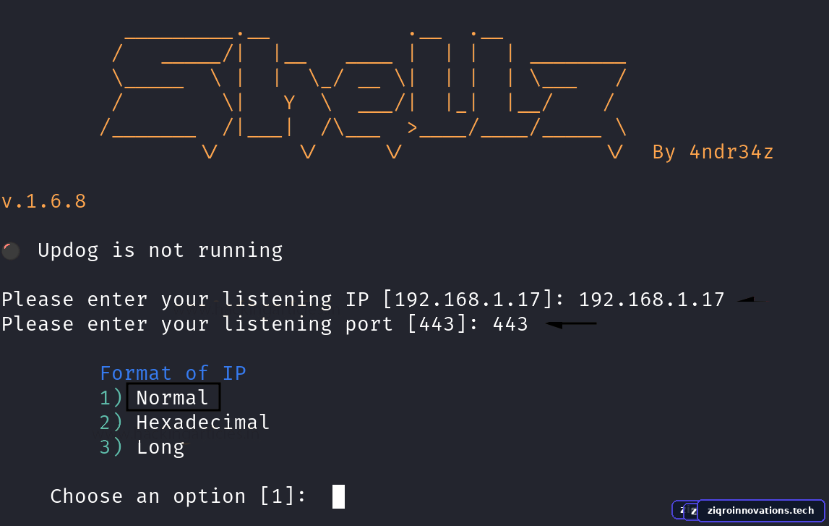This screenshot has width=829, height=526.
Task: Click the terminal cursor block after the option prompt
Action: click(338, 496)
